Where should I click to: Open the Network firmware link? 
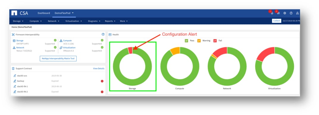pos(20,48)
